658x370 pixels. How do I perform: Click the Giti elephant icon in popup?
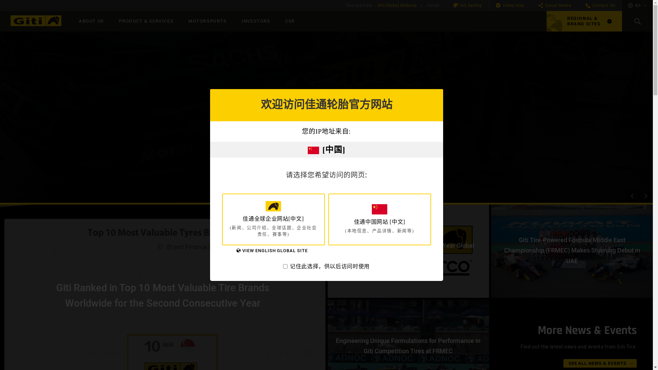coord(273,206)
